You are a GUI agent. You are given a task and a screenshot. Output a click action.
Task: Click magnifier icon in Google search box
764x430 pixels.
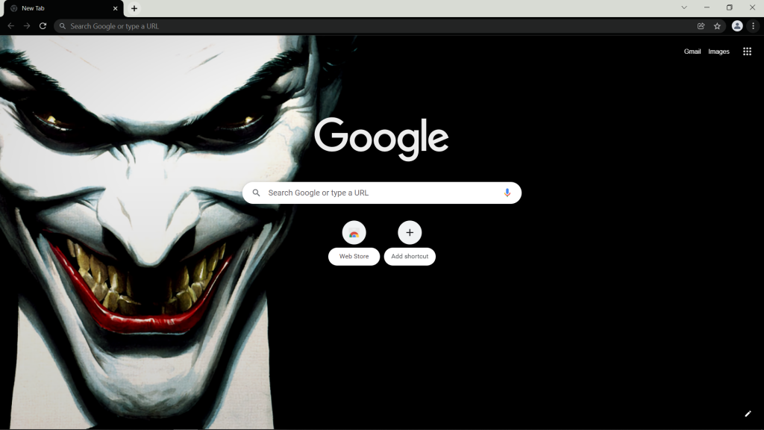click(256, 193)
